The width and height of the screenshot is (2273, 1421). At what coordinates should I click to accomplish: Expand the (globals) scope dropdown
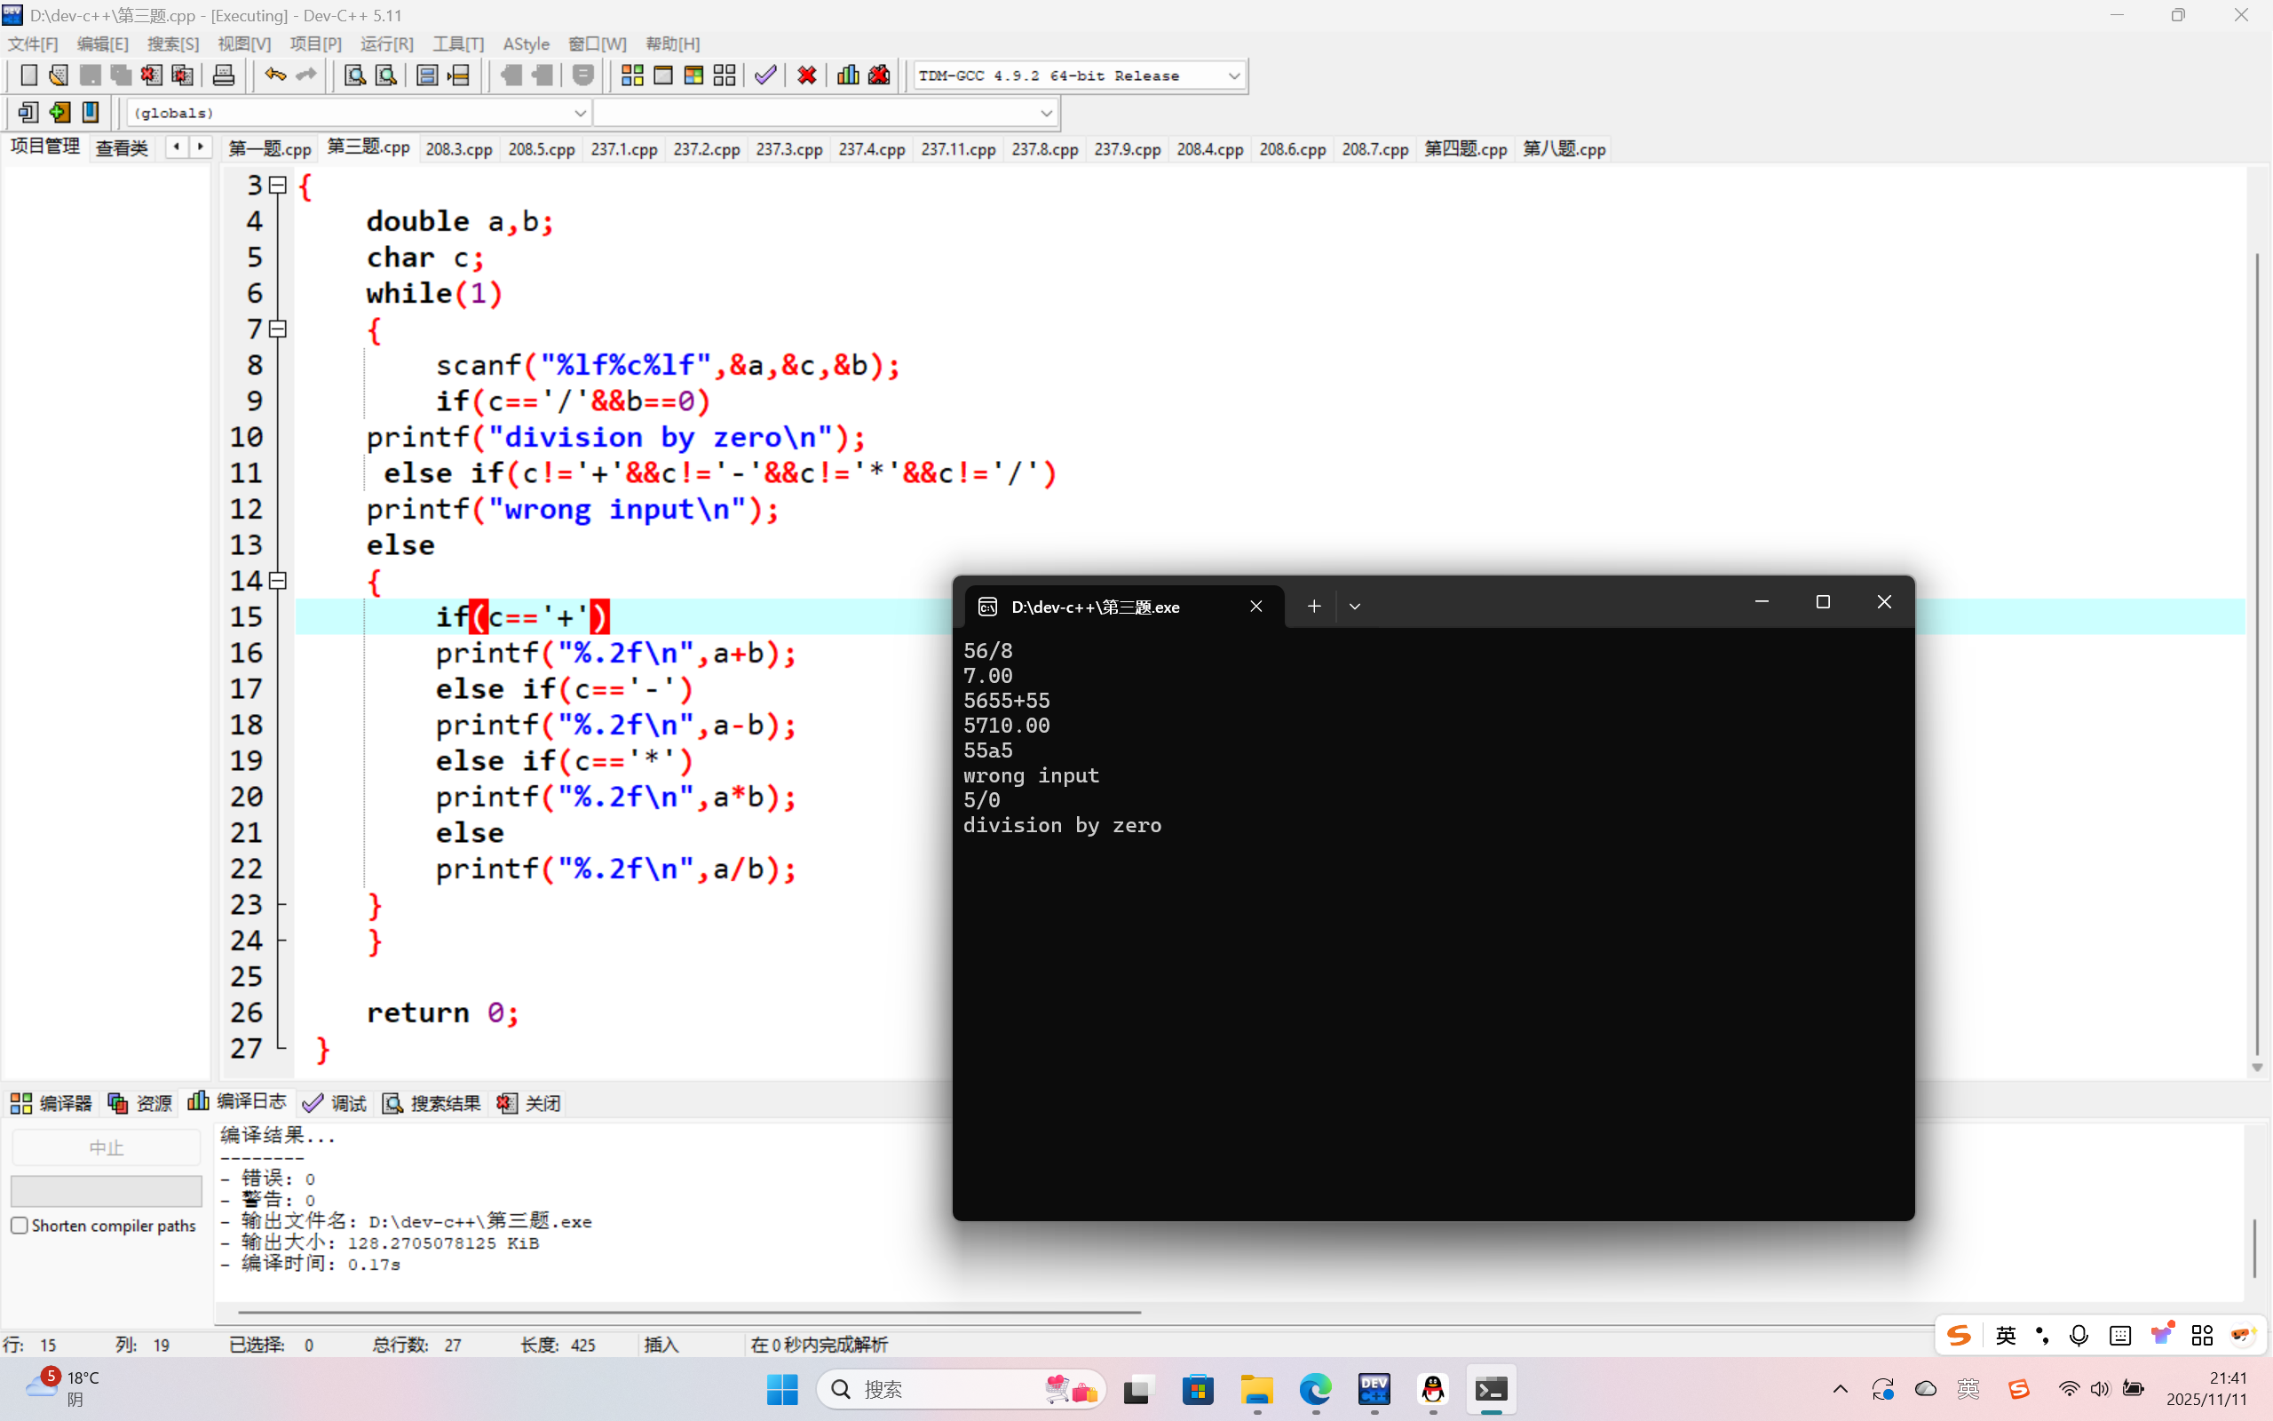580,113
